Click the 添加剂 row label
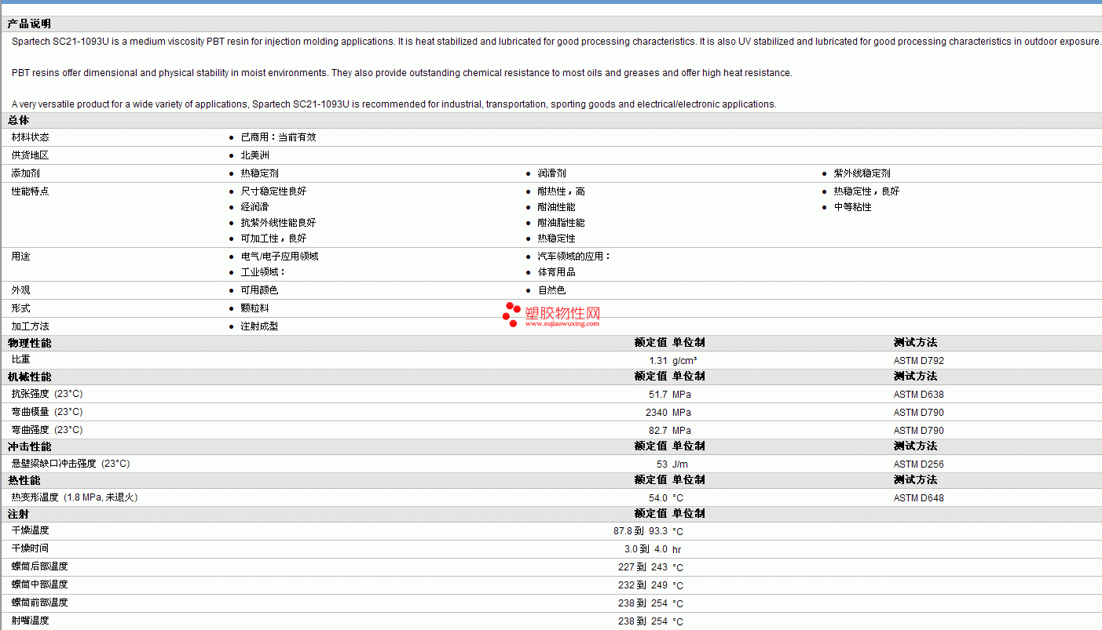 25,173
